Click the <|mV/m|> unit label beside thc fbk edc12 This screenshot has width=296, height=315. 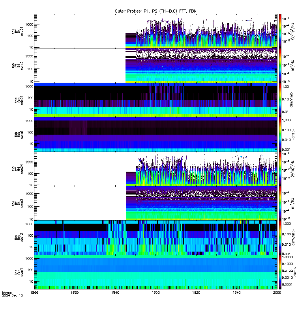[293, 238]
